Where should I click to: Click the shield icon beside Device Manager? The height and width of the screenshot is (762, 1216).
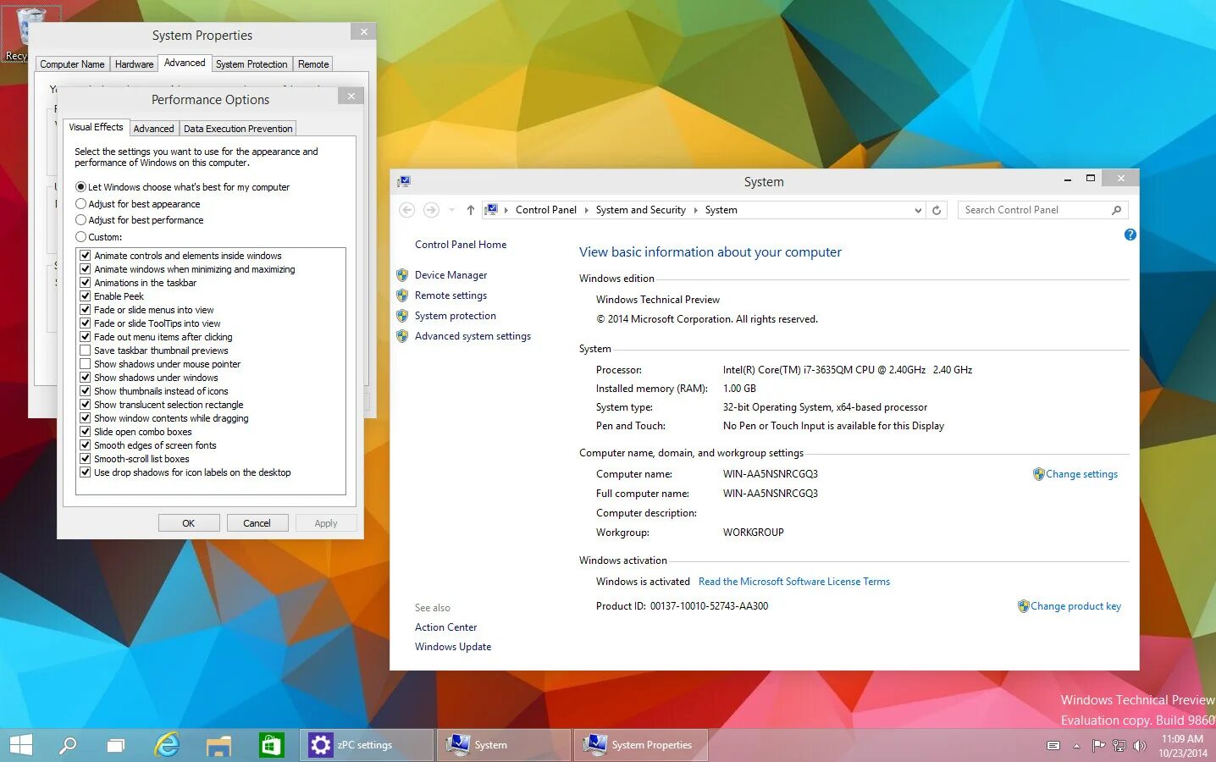[402, 275]
